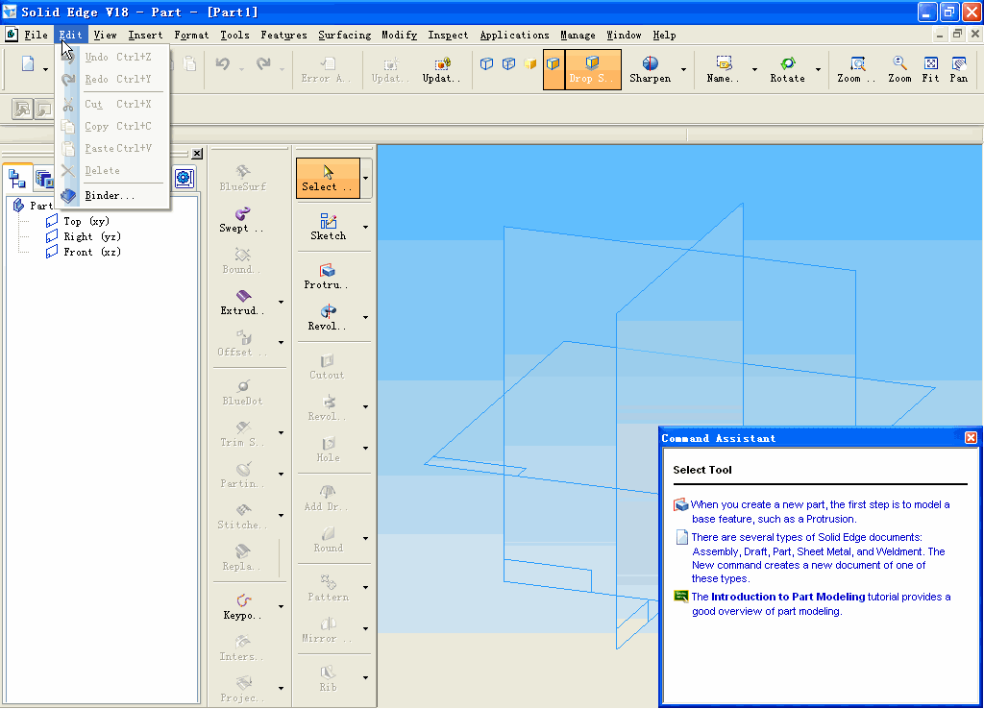
Task: Open the Features menu
Action: [x=283, y=36]
